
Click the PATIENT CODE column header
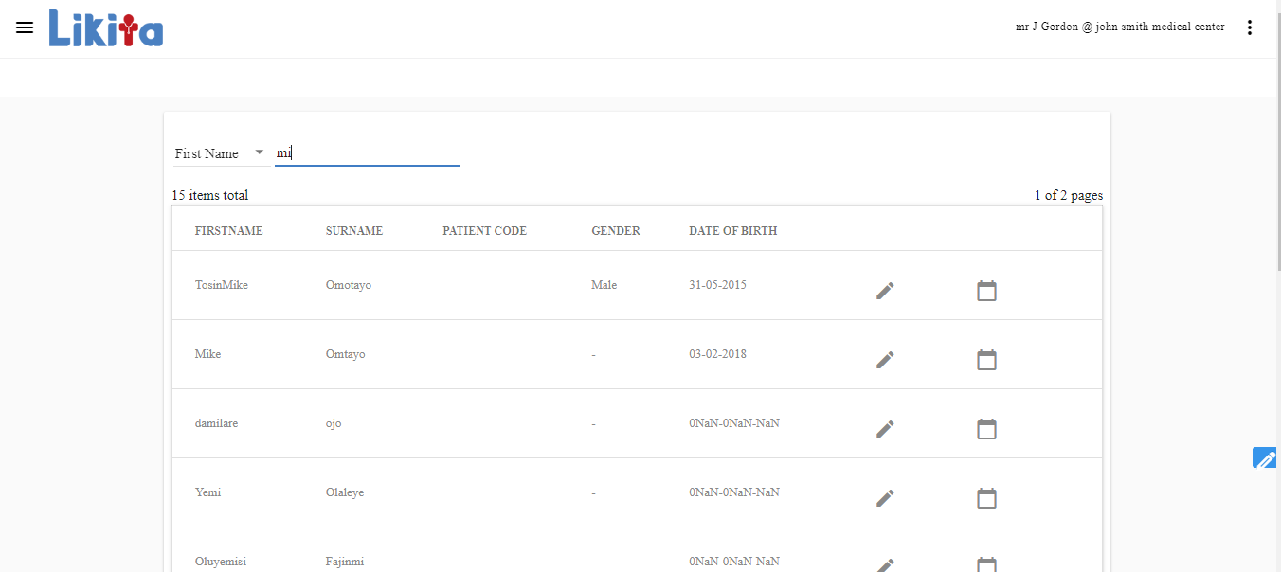coord(484,231)
